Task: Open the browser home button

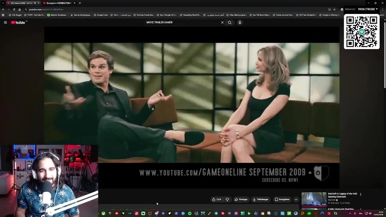Action: [x=20, y=9]
